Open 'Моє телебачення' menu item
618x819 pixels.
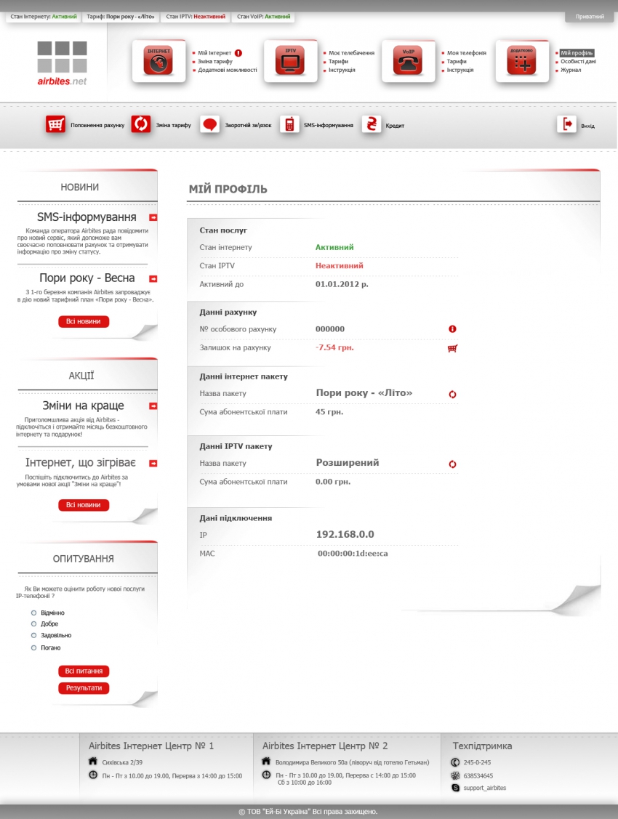pyautogui.click(x=351, y=53)
